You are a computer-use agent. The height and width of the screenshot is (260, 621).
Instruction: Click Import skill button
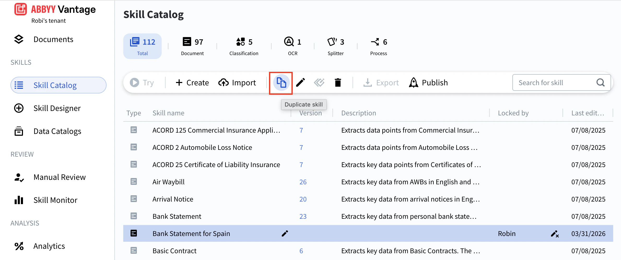(237, 82)
